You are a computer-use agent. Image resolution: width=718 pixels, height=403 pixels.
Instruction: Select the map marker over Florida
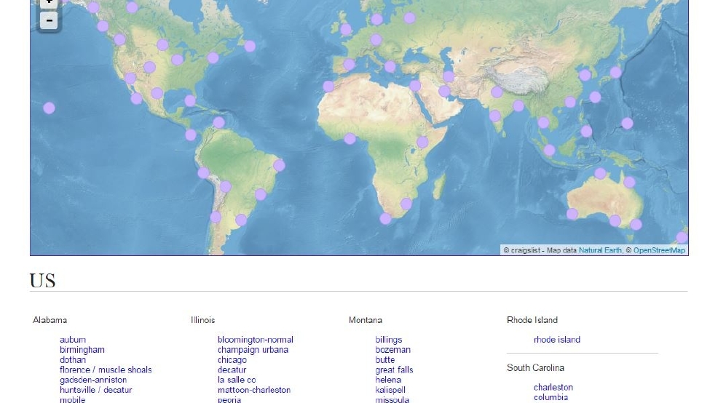pyautogui.click(x=190, y=100)
